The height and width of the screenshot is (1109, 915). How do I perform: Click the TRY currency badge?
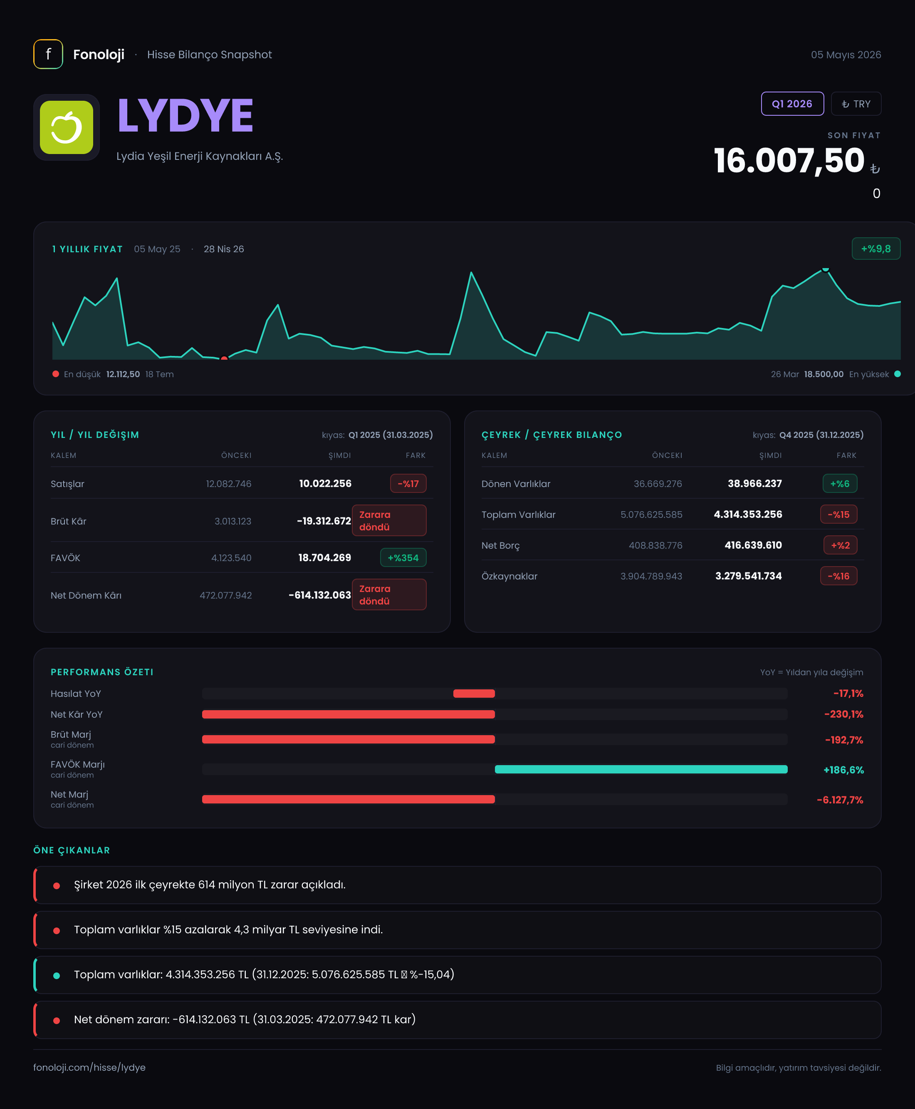[856, 104]
